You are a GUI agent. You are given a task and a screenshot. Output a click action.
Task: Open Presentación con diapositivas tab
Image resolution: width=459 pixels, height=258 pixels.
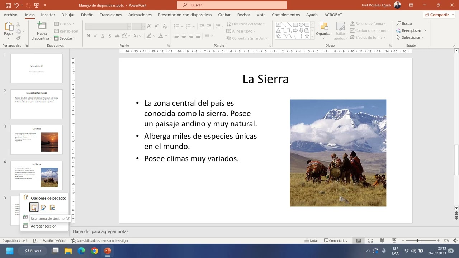click(x=185, y=15)
